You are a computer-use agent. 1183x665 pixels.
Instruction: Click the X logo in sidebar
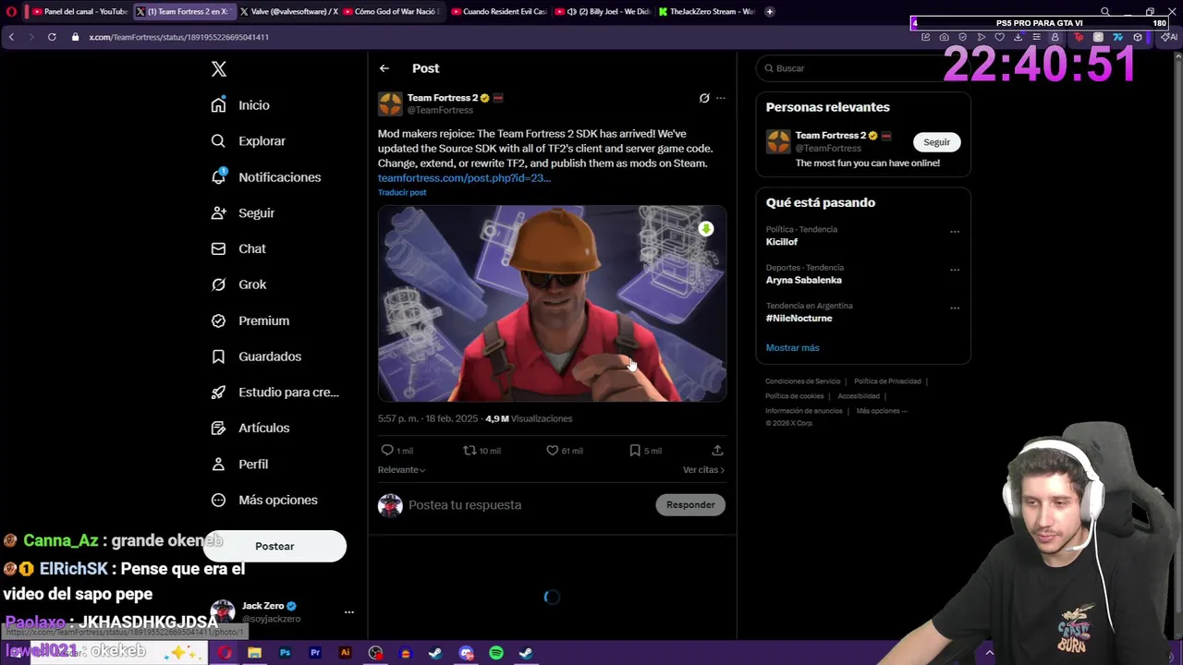219,69
